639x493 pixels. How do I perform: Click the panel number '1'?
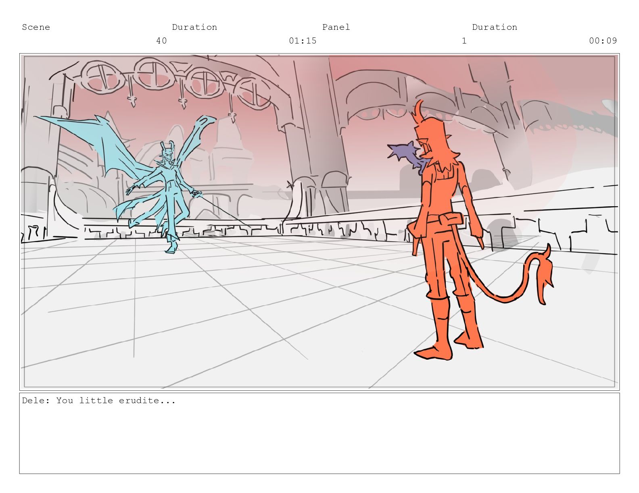[x=464, y=41]
